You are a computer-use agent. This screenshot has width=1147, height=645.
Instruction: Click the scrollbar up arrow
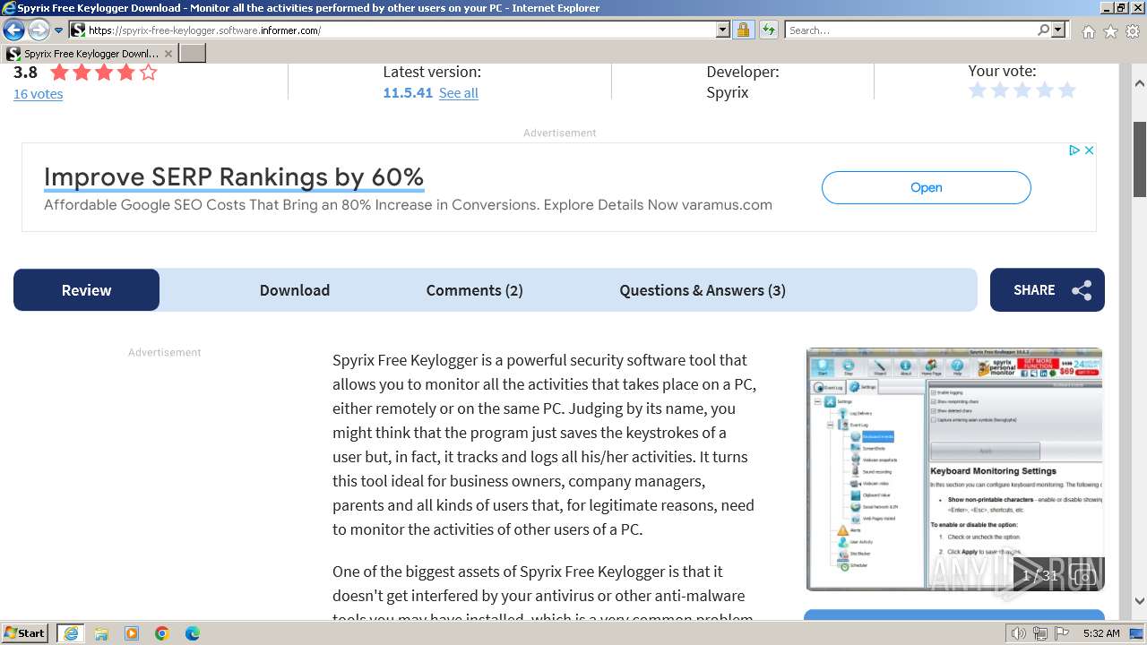pos(1140,83)
